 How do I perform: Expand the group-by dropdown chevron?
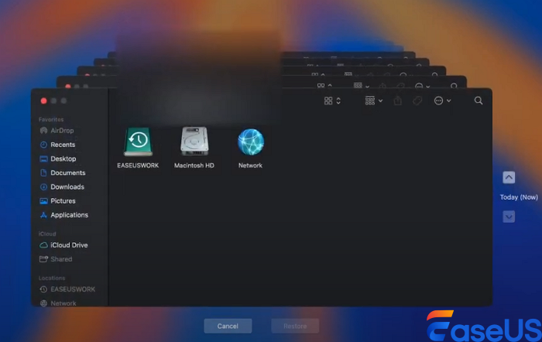click(x=381, y=101)
